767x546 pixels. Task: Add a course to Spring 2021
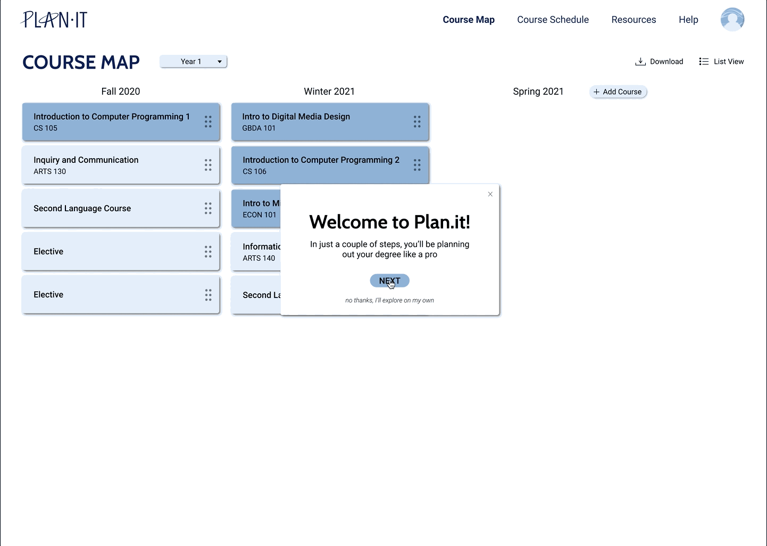pyautogui.click(x=618, y=92)
